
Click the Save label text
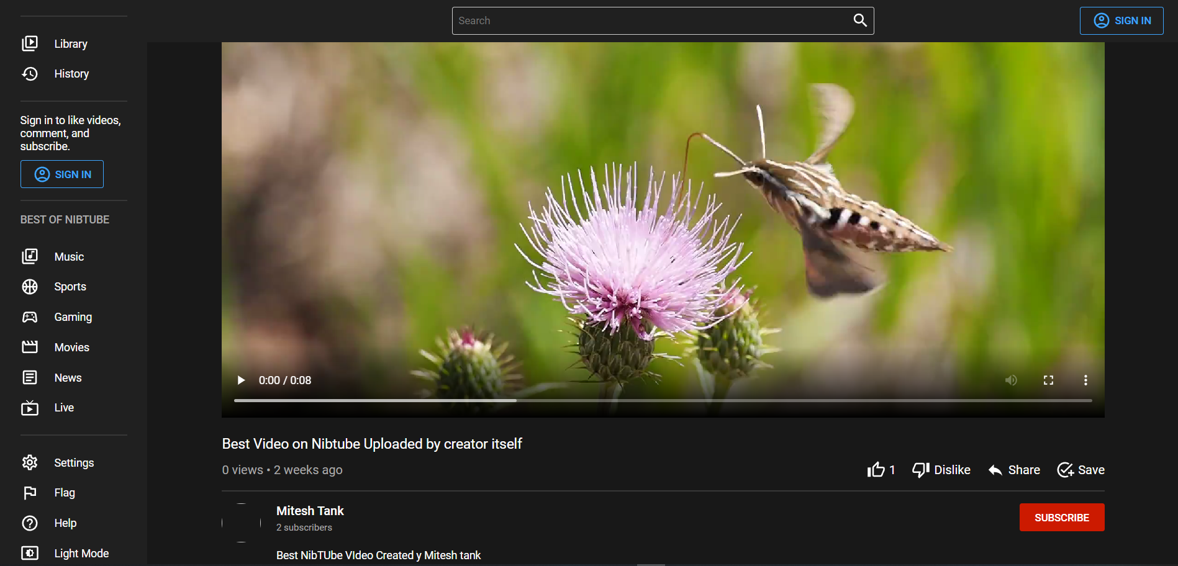1091,470
